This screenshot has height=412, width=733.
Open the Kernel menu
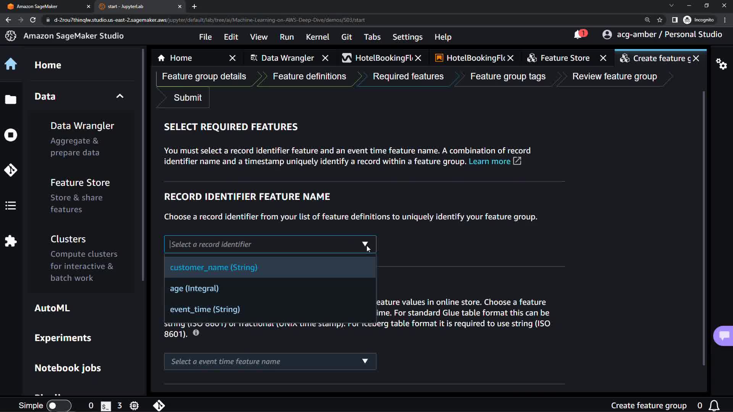(x=317, y=37)
